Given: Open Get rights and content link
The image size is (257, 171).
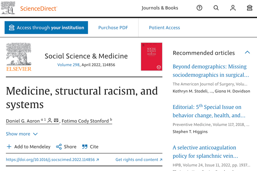Looking at the screenshot, I should [x=139, y=160].
